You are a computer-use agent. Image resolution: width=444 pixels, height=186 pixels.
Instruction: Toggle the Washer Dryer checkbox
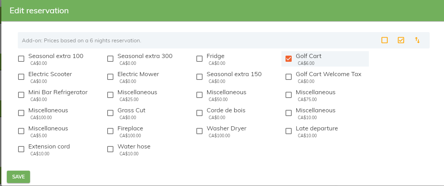pyautogui.click(x=199, y=131)
